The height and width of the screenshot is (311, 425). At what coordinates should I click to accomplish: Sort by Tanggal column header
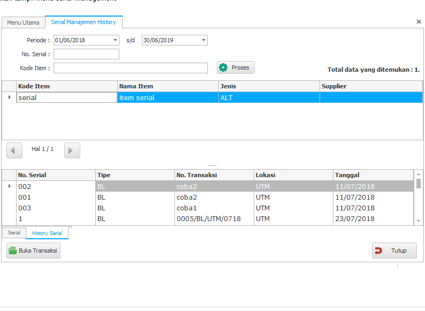coord(373,175)
